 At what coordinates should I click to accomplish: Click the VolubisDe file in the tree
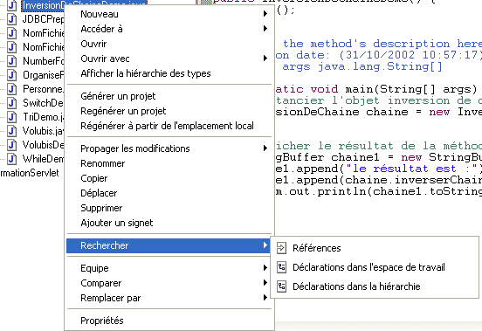click(x=43, y=145)
